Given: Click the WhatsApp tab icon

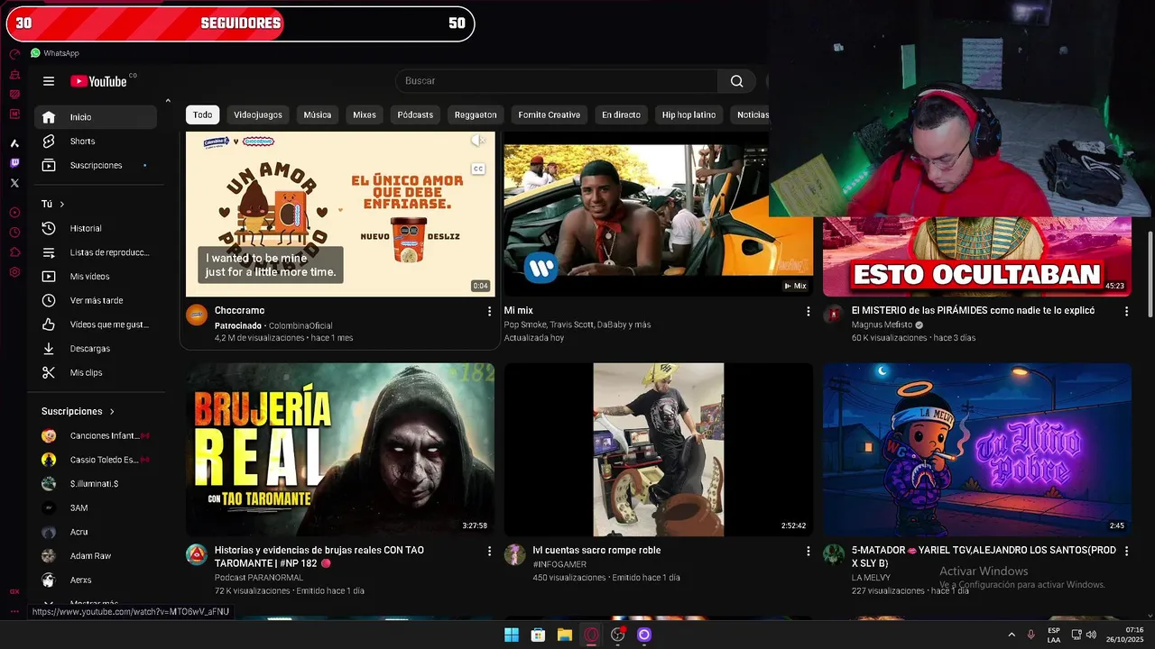Looking at the screenshot, I should (x=35, y=53).
